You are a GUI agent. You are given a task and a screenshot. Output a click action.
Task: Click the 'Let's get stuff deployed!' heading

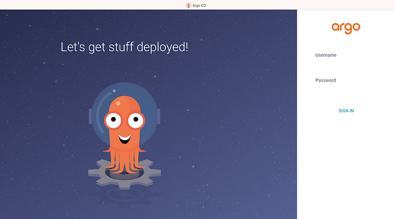coord(124,47)
